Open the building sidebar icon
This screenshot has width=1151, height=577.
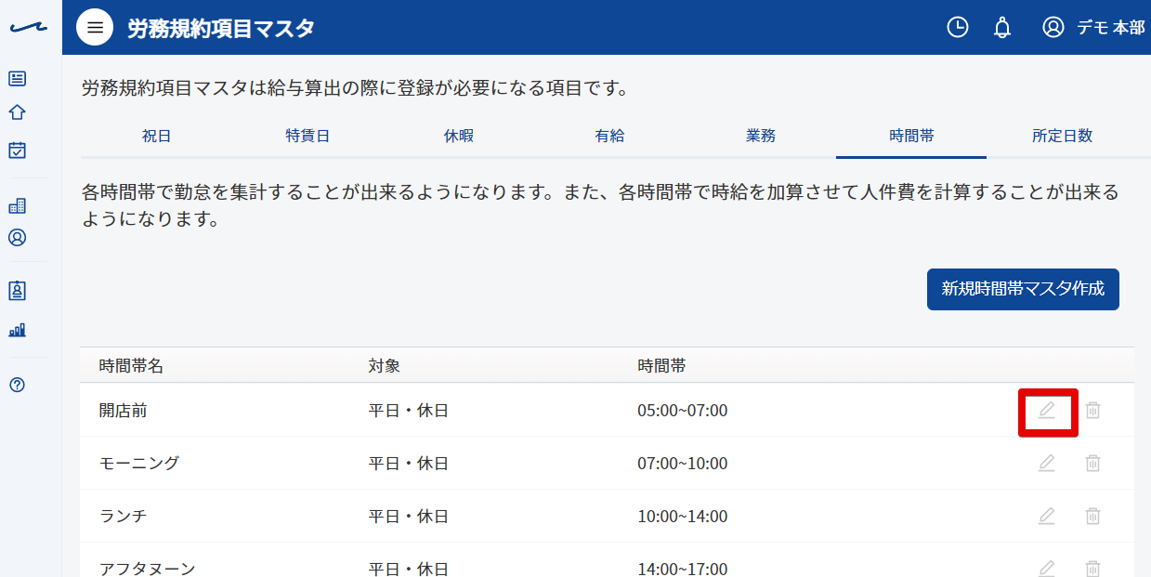17,205
